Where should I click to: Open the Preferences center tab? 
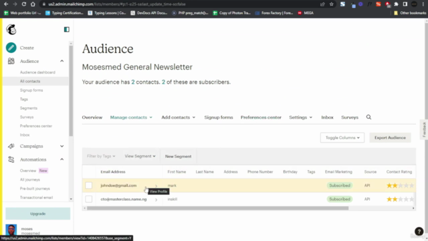click(261, 117)
